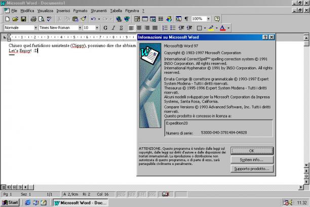Image resolution: width=310 pixels, height=207 pixels.
Task: Insert an Excel worksheet
Action: 153,19
